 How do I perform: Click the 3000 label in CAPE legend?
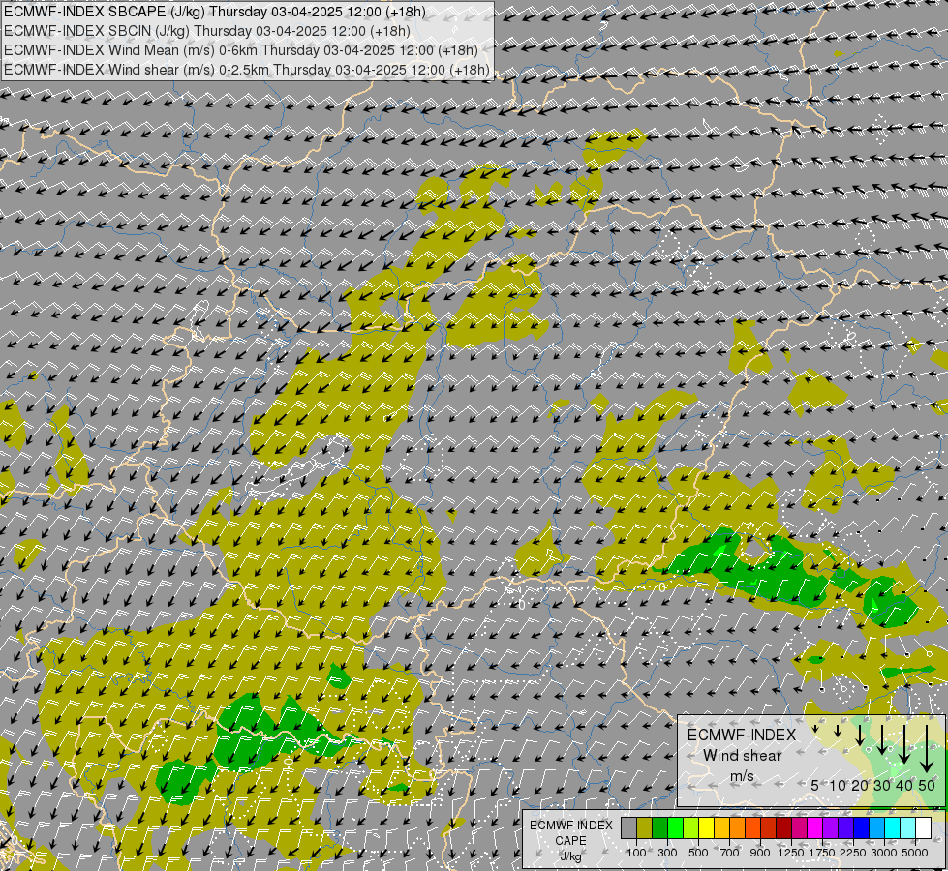(884, 853)
